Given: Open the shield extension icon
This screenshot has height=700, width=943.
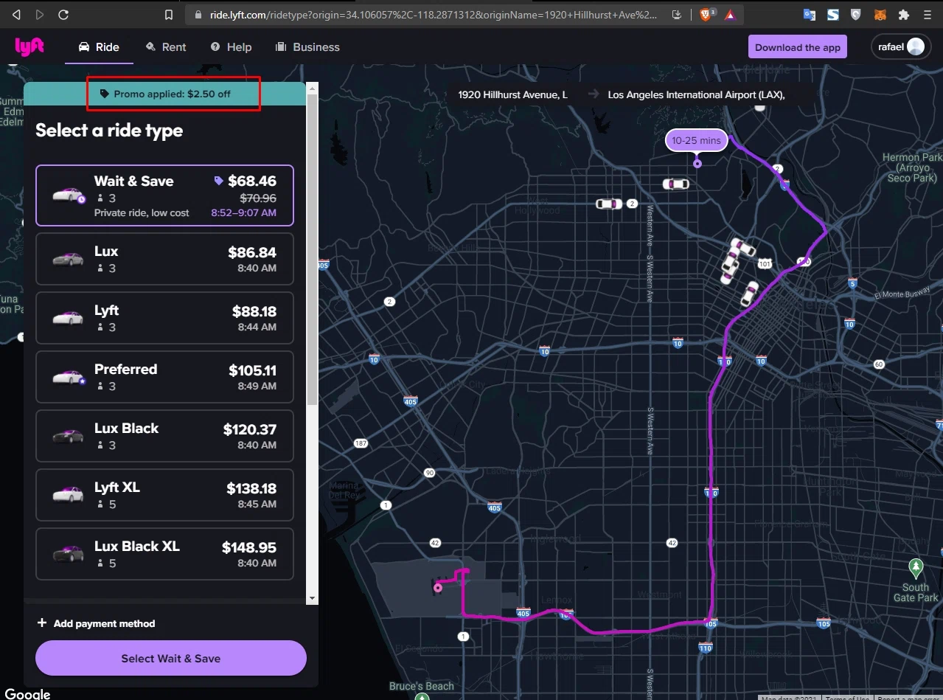Looking at the screenshot, I should [x=856, y=15].
